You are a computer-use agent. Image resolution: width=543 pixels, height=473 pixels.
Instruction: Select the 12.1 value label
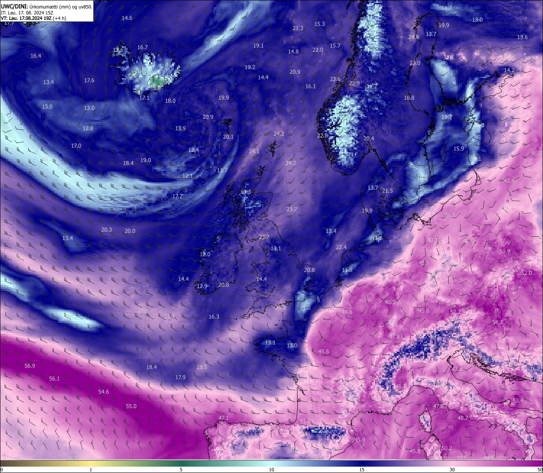click(188, 176)
